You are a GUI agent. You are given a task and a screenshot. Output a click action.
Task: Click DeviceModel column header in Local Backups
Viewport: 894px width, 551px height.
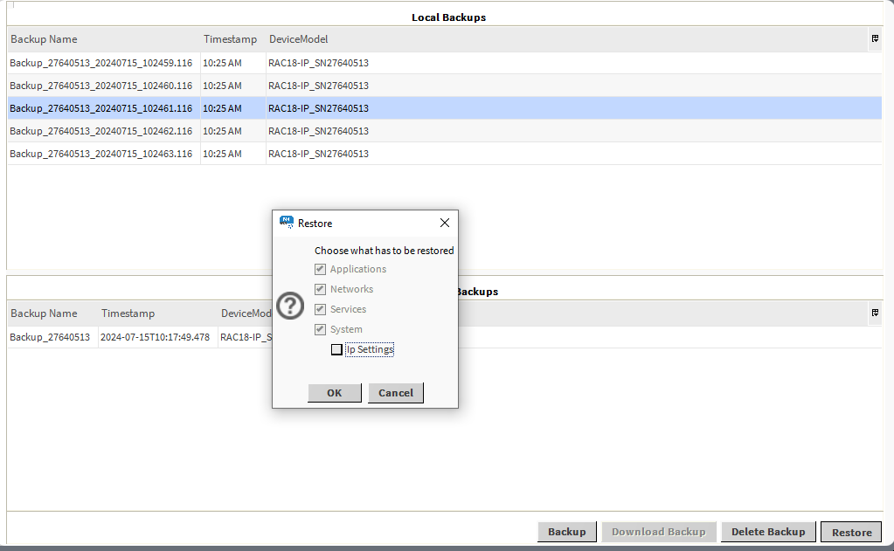[x=298, y=39]
